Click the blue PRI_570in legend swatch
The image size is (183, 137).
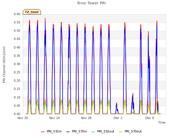click(68, 132)
